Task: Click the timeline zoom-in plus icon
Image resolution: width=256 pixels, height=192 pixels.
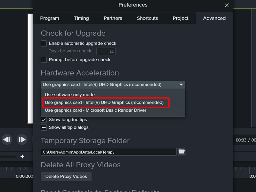Action: tap(22, 156)
